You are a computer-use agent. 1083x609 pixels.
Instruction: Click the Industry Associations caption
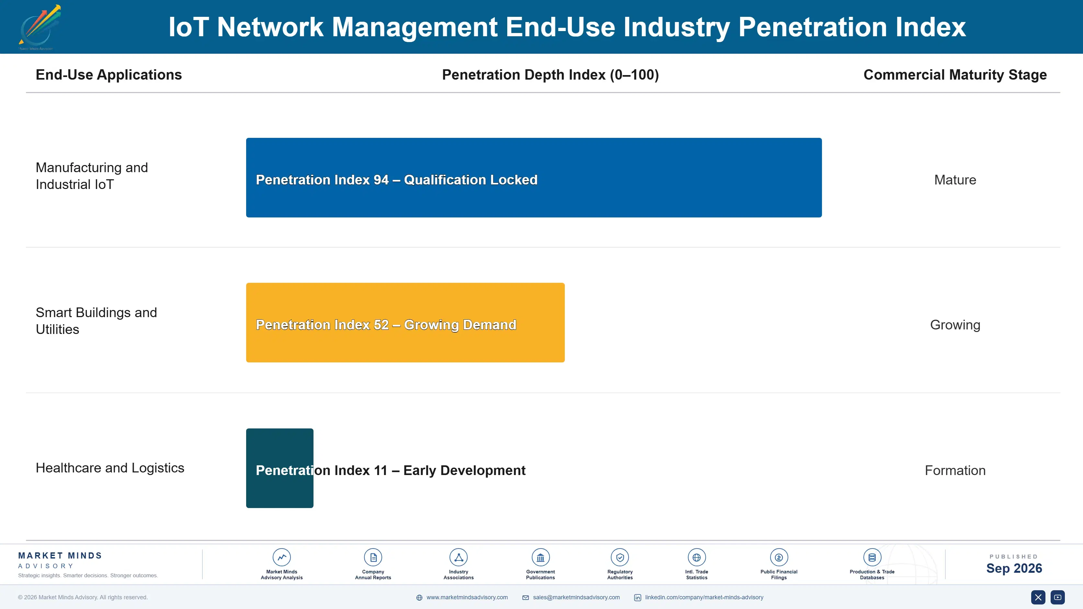coord(458,575)
